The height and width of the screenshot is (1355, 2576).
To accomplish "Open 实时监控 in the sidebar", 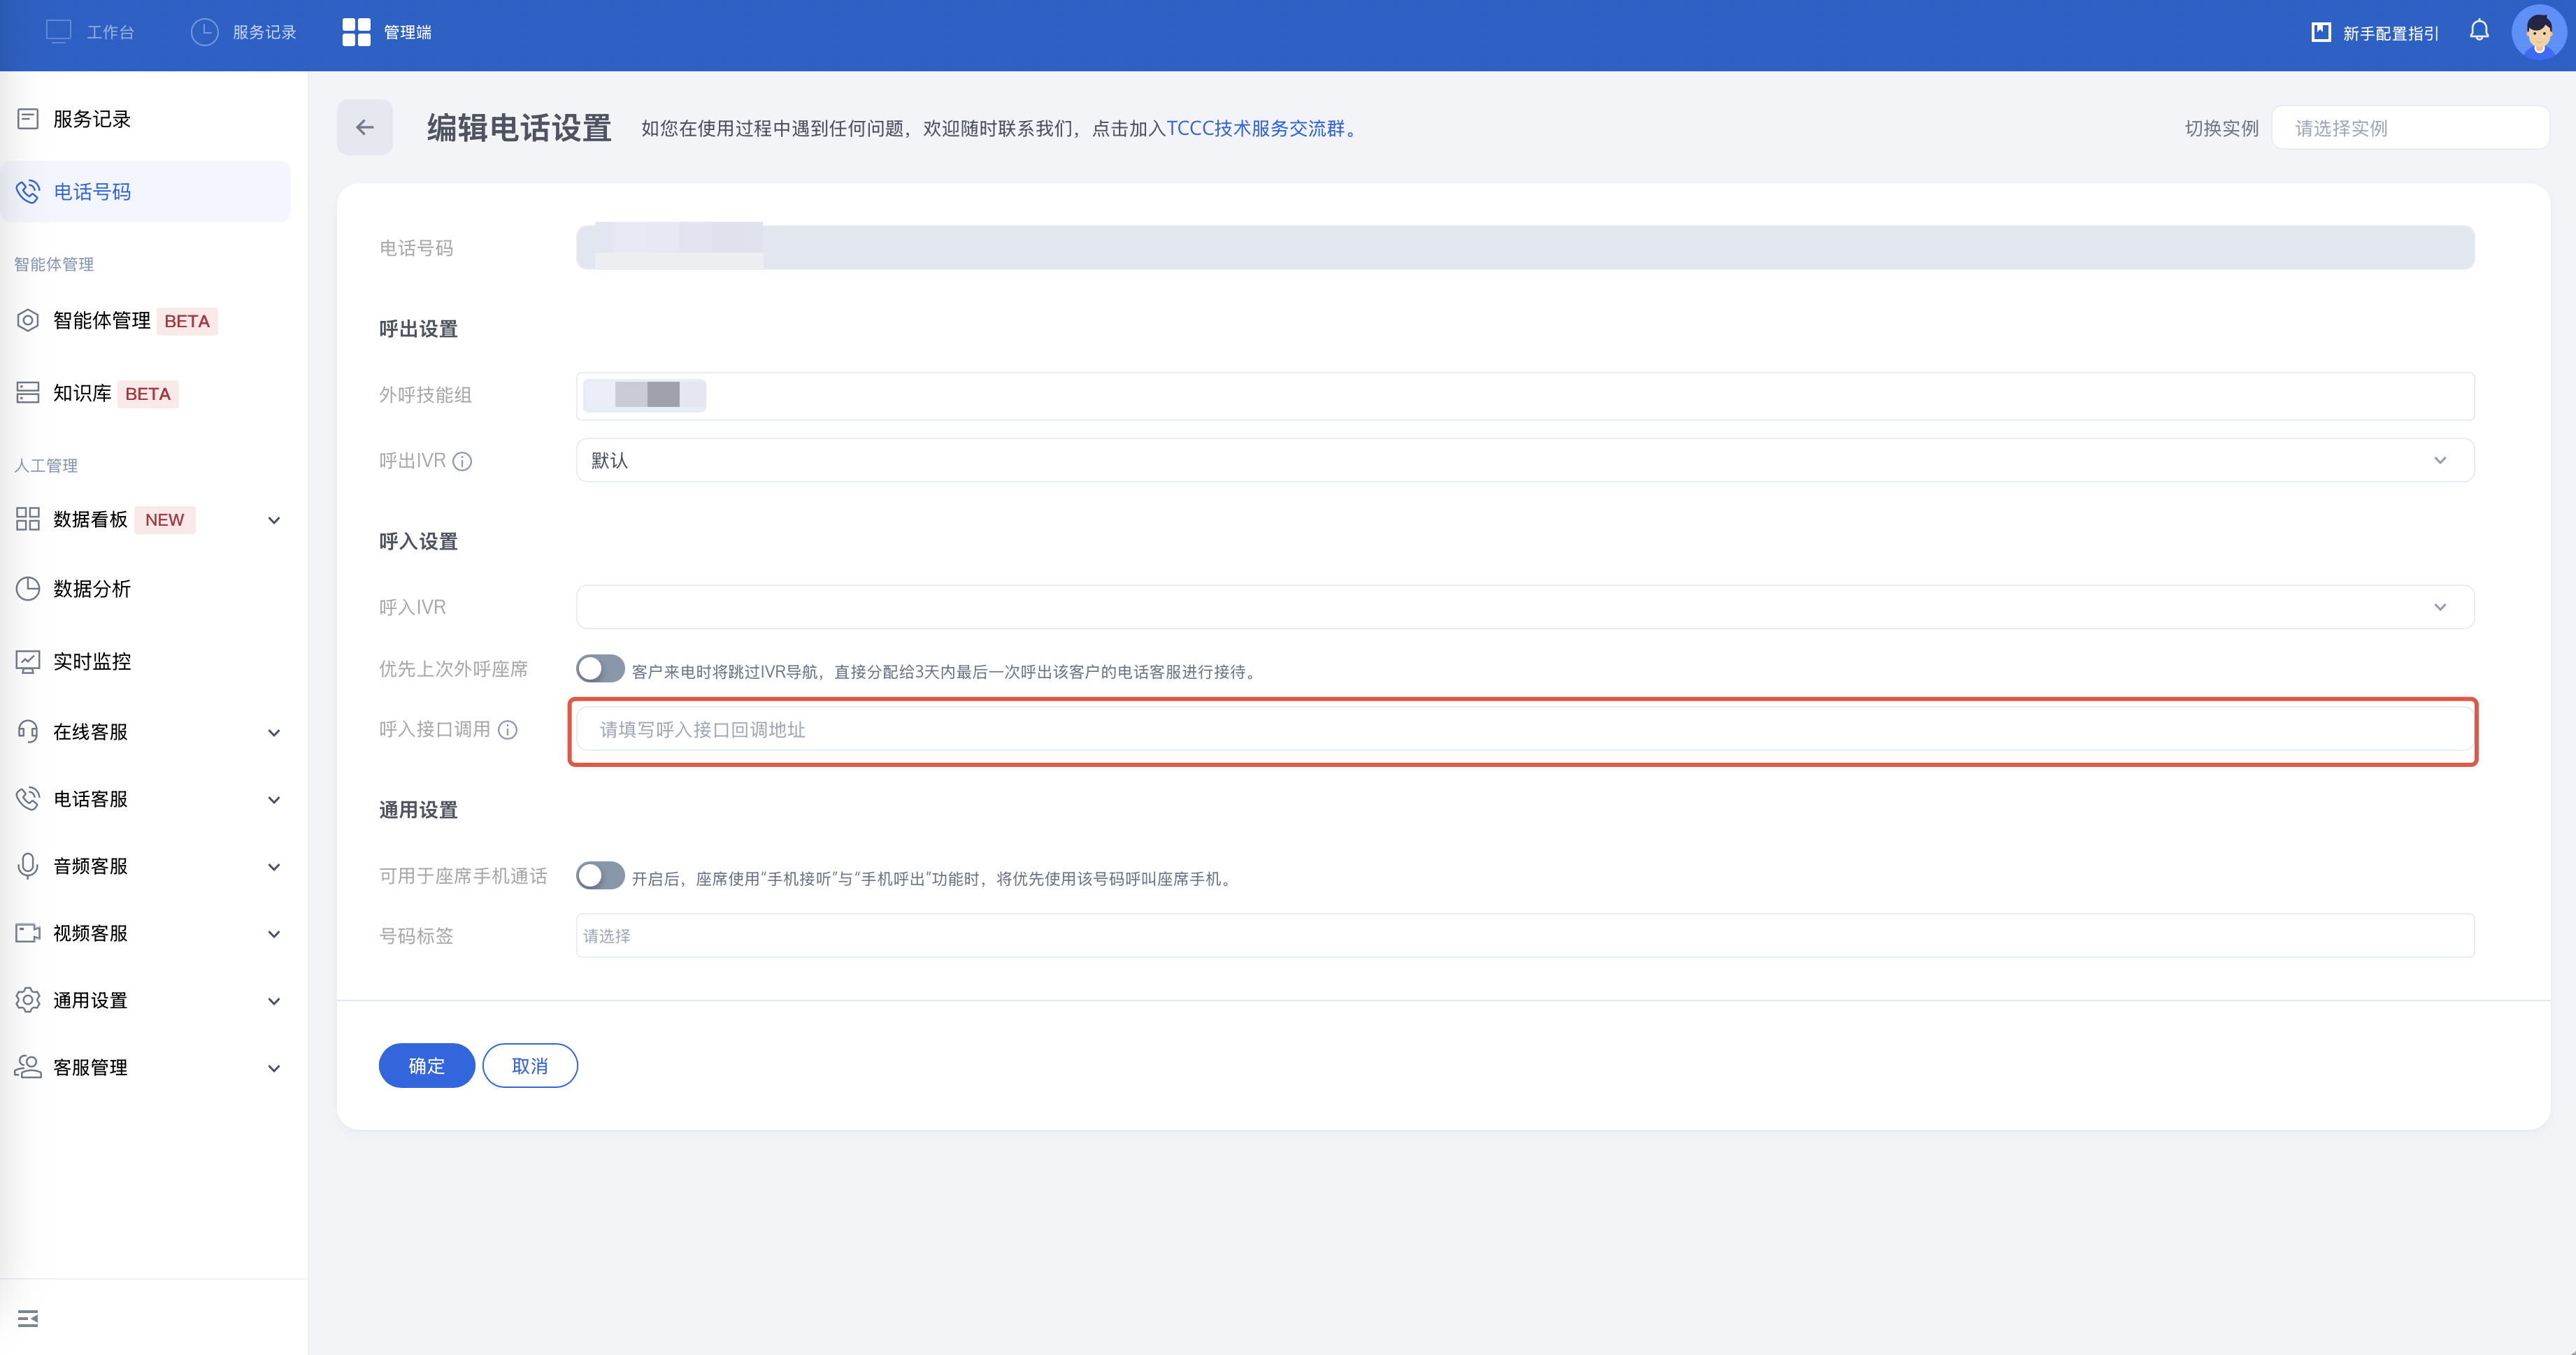I will coord(92,661).
